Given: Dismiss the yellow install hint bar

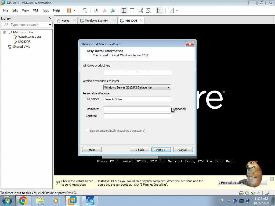Looking at the screenshot, I should (x=272, y=179).
